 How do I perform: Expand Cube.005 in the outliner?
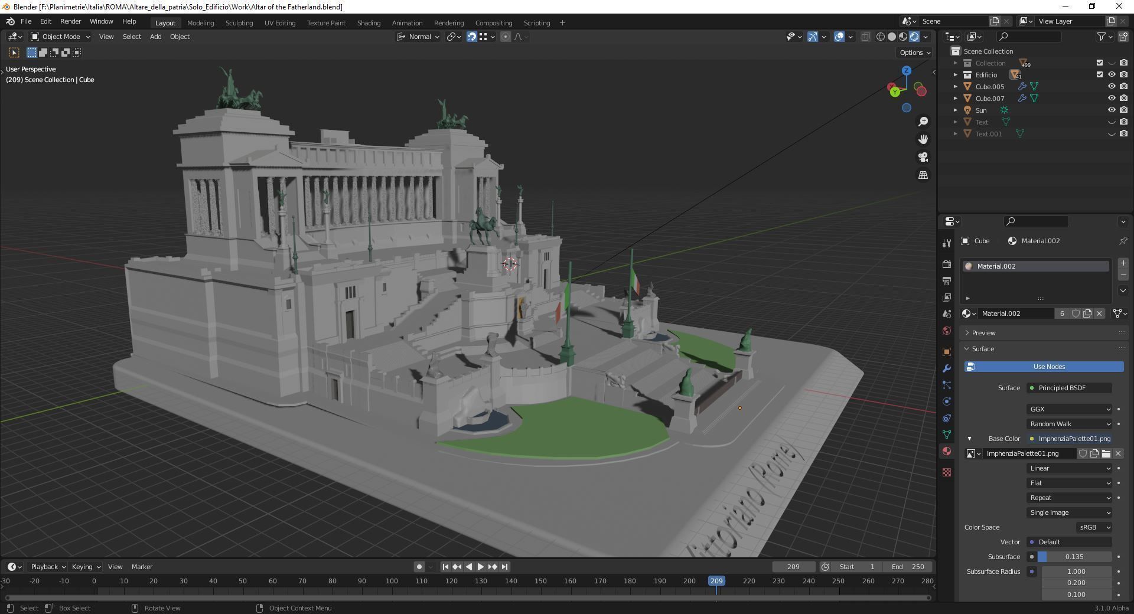[955, 87]
